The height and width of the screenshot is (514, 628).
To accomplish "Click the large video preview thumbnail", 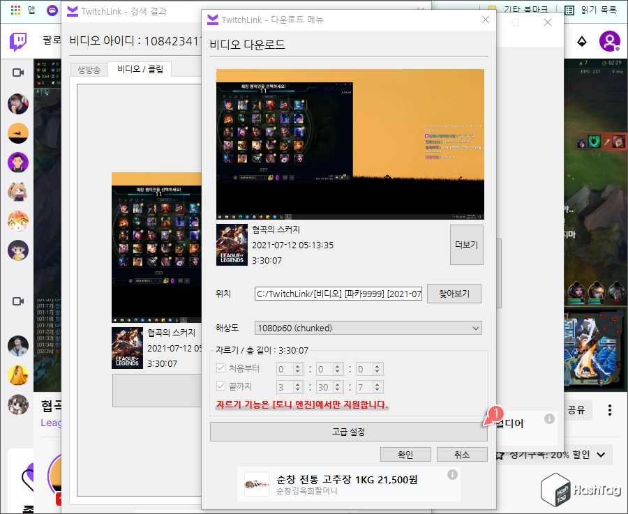I will click(x=350, y=144).
